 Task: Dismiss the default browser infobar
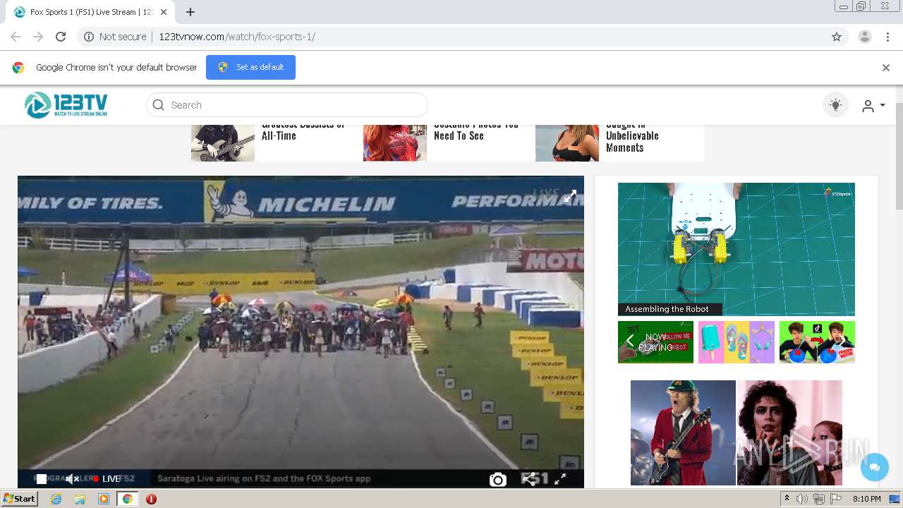point(886,68)
